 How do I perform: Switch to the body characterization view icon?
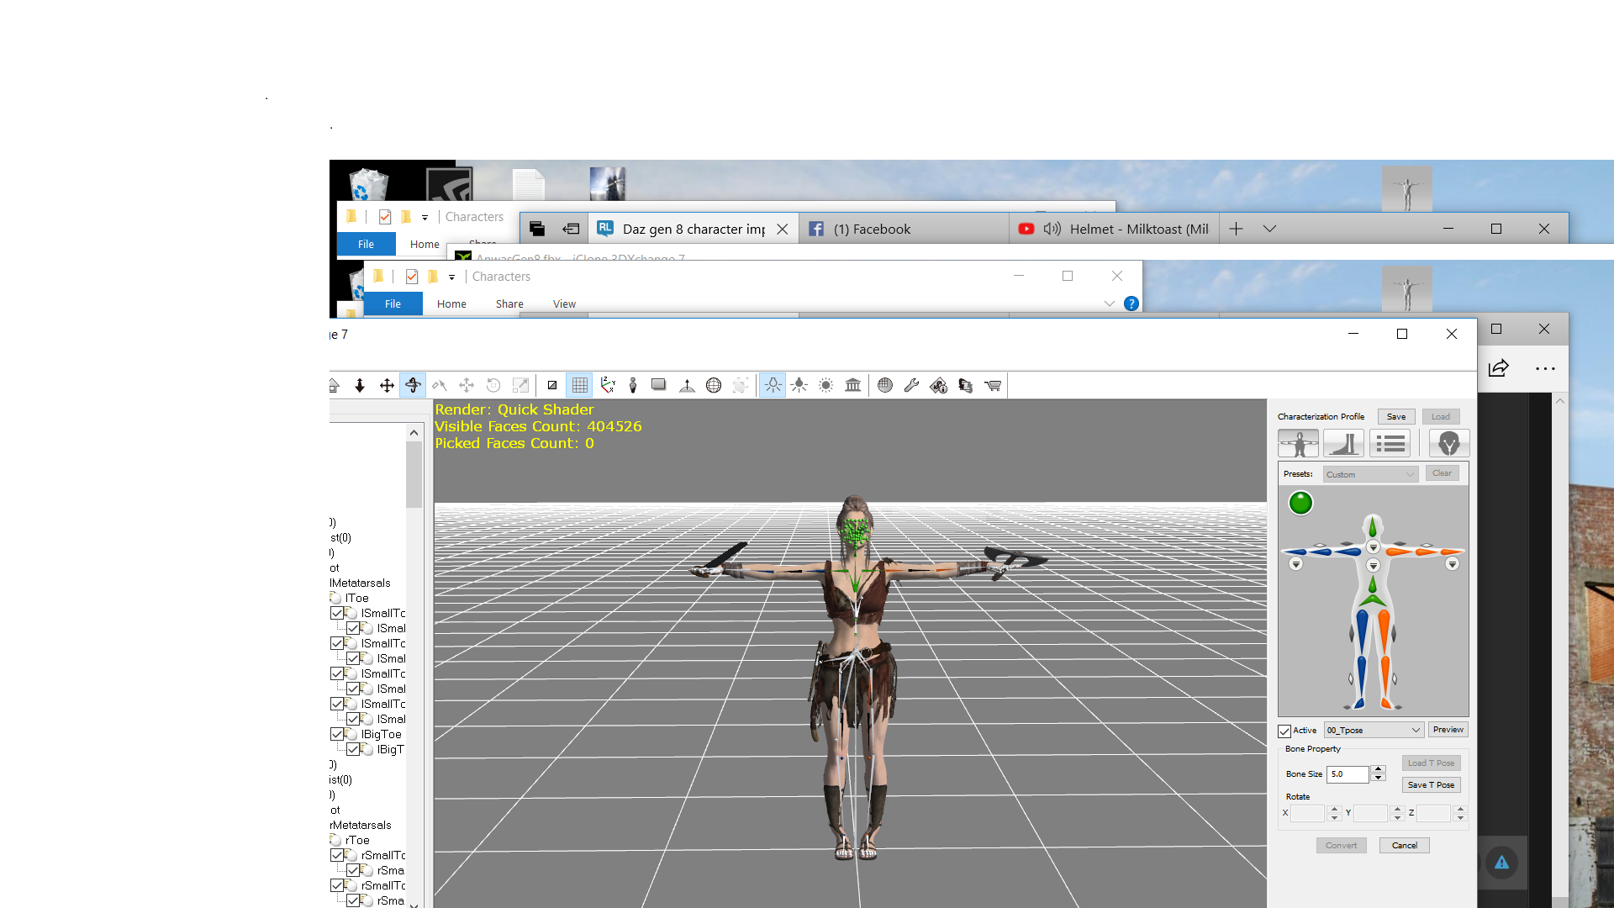point(1298,443)
